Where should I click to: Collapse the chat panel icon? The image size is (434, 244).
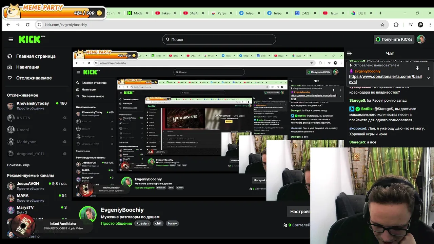(349, 54)
